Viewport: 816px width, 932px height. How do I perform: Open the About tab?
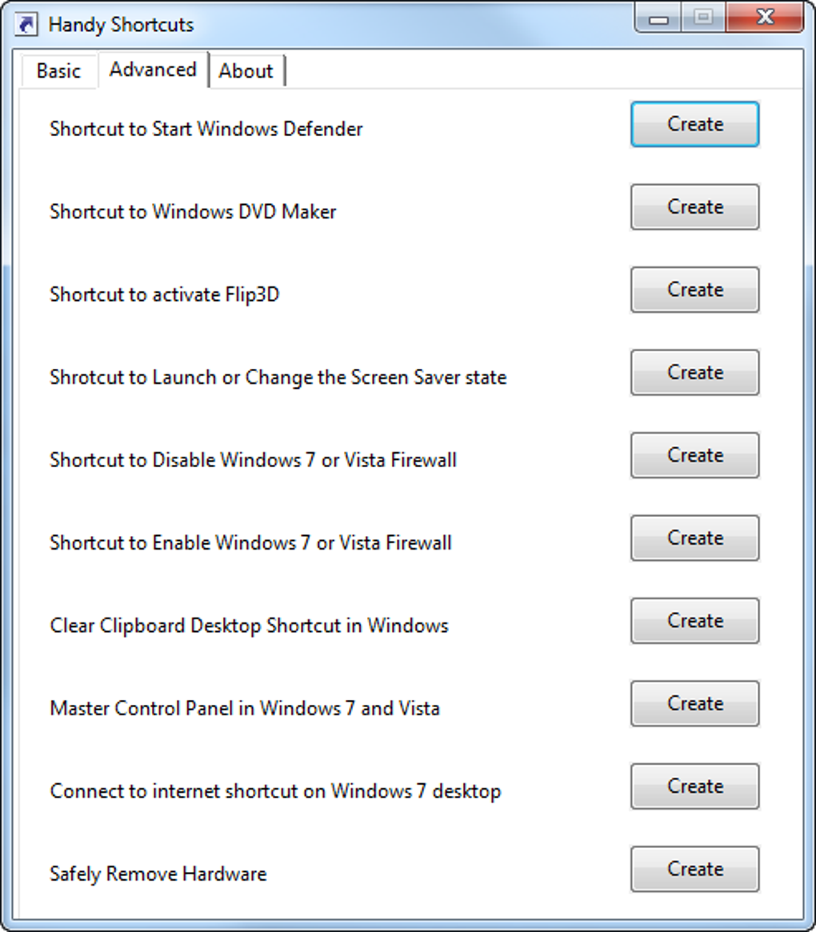tap(246, 70)
